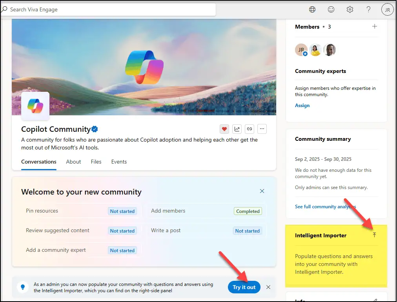Open the feedback smiley icon
Viewport: 397px width, 302px height.
(331, 9)
